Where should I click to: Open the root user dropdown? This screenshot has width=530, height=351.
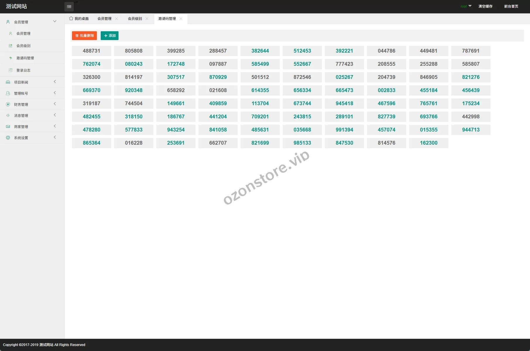466,6
